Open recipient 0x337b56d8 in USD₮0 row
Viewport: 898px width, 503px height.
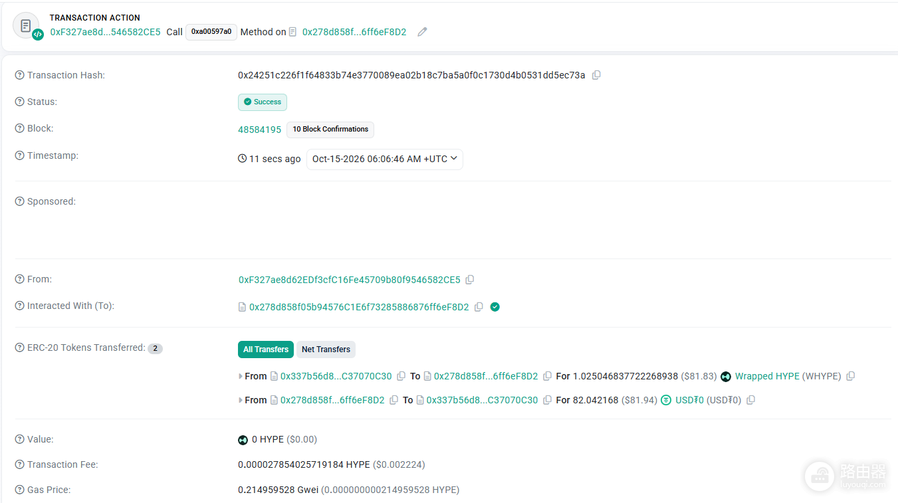tap(482, 400)
